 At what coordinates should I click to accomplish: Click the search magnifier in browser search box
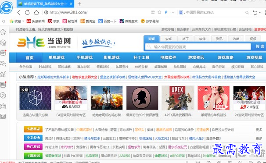pyautogui.click(x=247, y=13)
